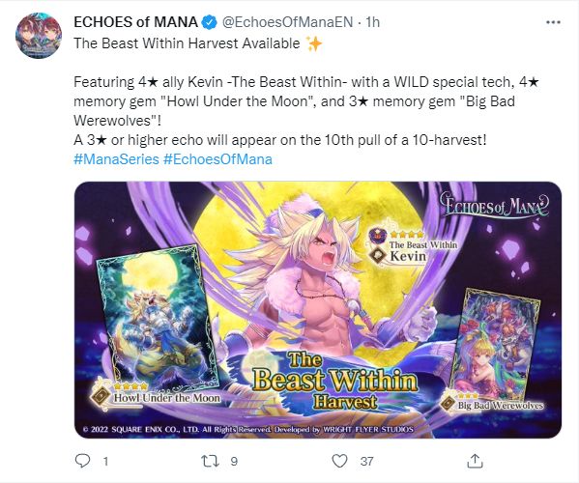Click the 1h timestamp link
579x483 pixels.
[x=372, y=22]
